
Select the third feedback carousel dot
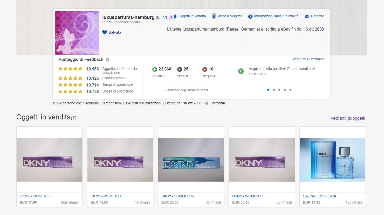[279, 90]
